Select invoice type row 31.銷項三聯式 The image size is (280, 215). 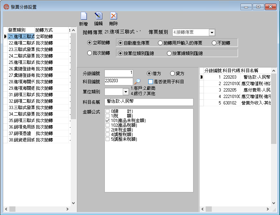pyautogui.click(x=37, y=94)
